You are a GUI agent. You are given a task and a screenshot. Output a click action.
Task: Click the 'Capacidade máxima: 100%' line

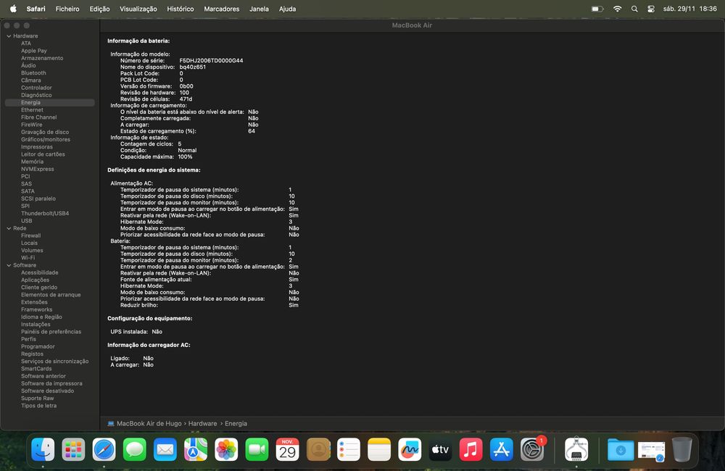pos(157,157)
